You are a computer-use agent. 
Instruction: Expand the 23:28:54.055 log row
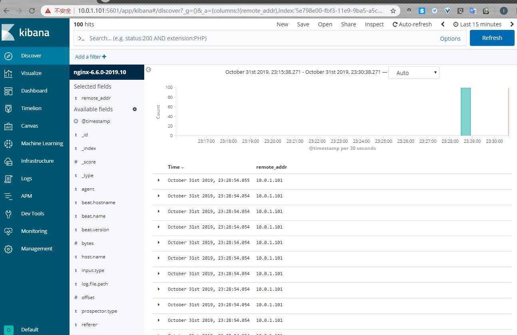(x=159, y=180)
